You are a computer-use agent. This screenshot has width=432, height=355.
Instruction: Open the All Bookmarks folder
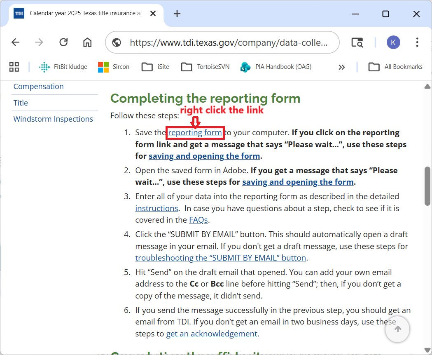tap(395, 67)
